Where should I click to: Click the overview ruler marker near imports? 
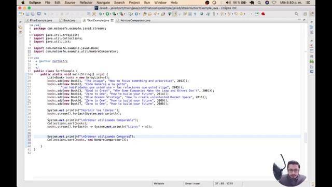click(x=306, y=51)
